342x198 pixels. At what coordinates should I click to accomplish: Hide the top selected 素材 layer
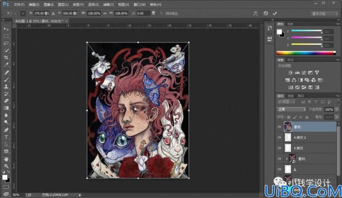point(279,127)
